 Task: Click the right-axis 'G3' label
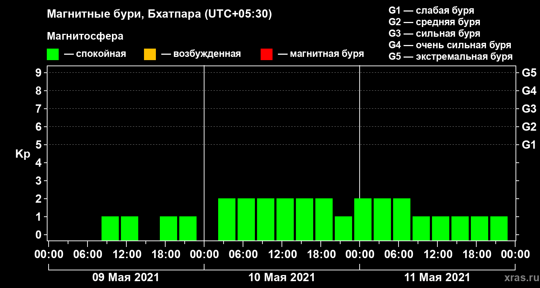point(529,109)
